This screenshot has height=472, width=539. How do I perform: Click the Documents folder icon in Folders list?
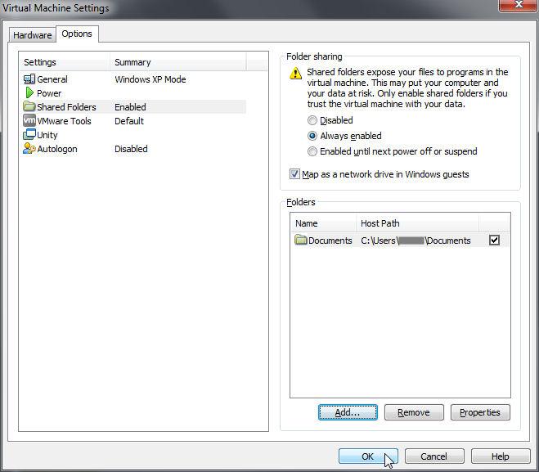coord(300,240)
